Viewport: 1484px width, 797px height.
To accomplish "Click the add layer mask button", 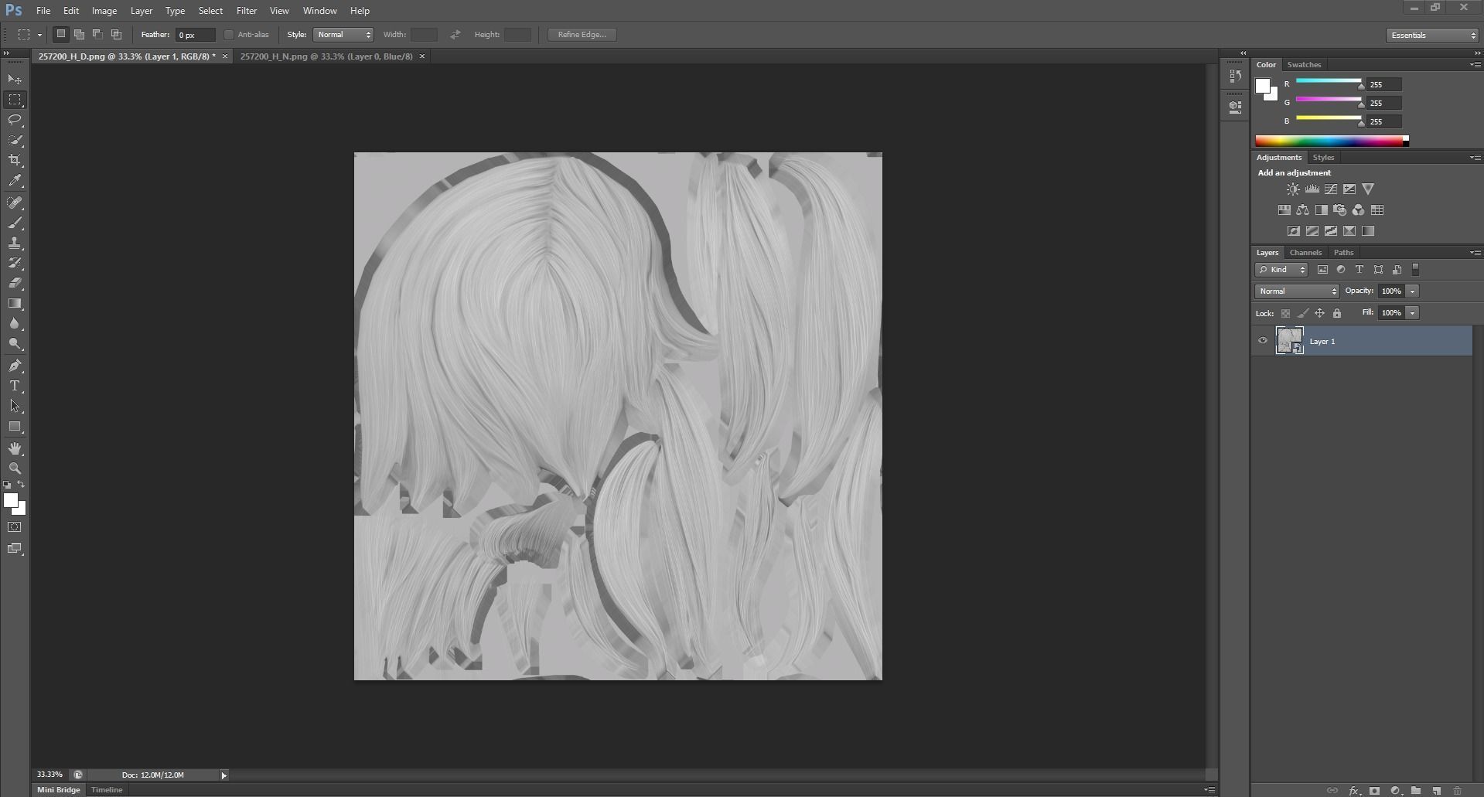I will coord(1374,791).
